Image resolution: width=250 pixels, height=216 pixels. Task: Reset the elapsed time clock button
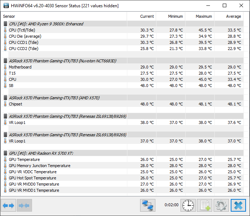(188, 205)
